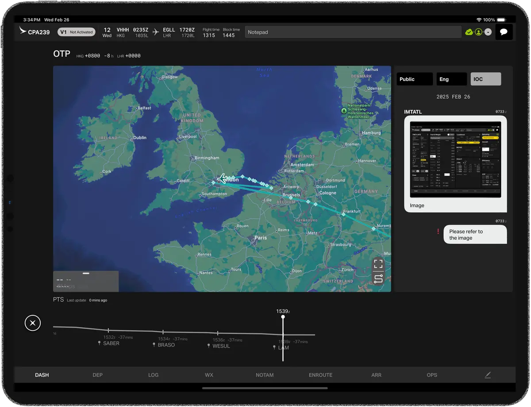Select the pencil annotation icon in bottom bar

pos(488,375)
